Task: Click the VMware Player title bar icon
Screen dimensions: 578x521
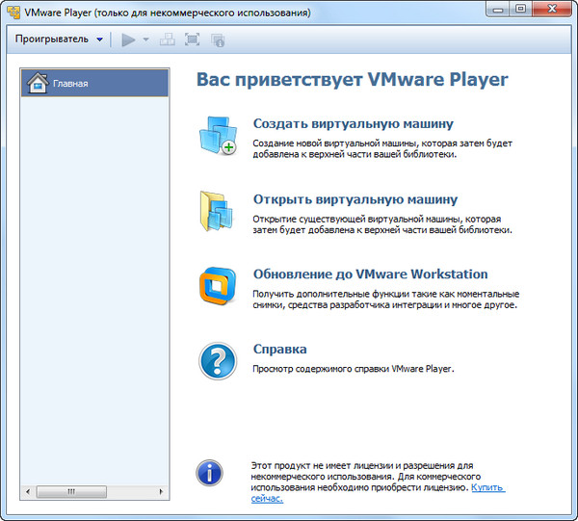Action: click(x=13, y=13)
